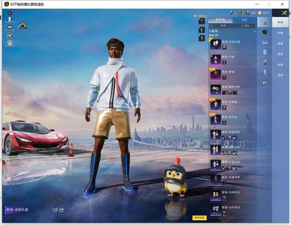Open the 快捷换装 help question icon
The height and width of the screenshot is (225, 291).
coord(195,16)
